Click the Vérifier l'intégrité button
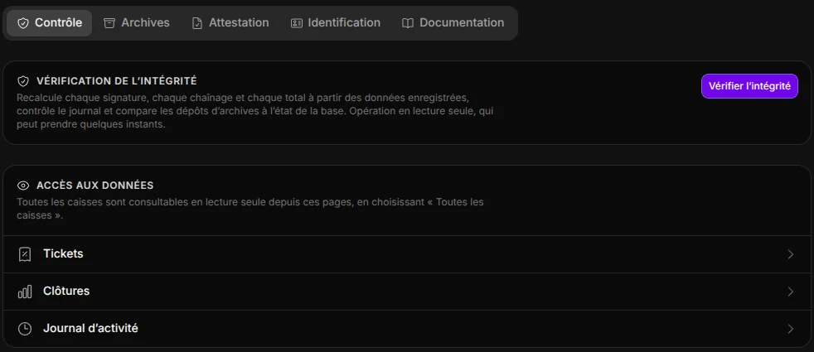 tap(749, 86)
